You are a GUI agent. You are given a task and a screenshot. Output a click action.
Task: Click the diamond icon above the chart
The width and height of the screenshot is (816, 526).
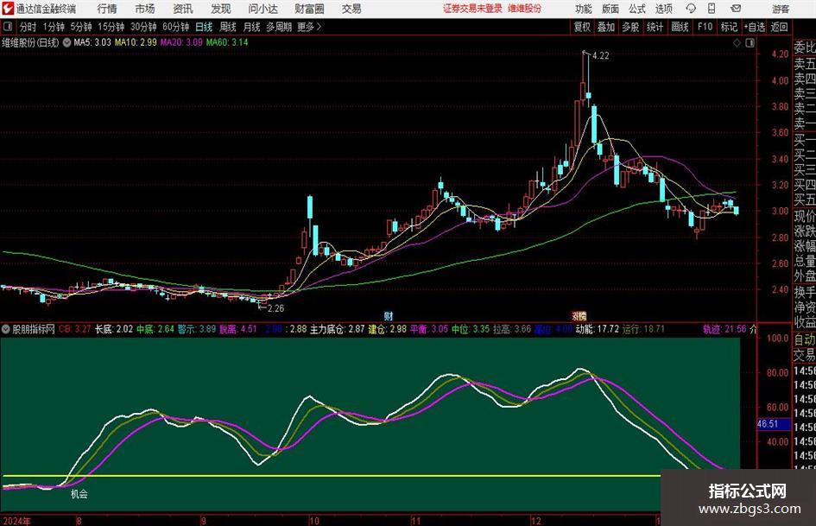coord(737,43)
